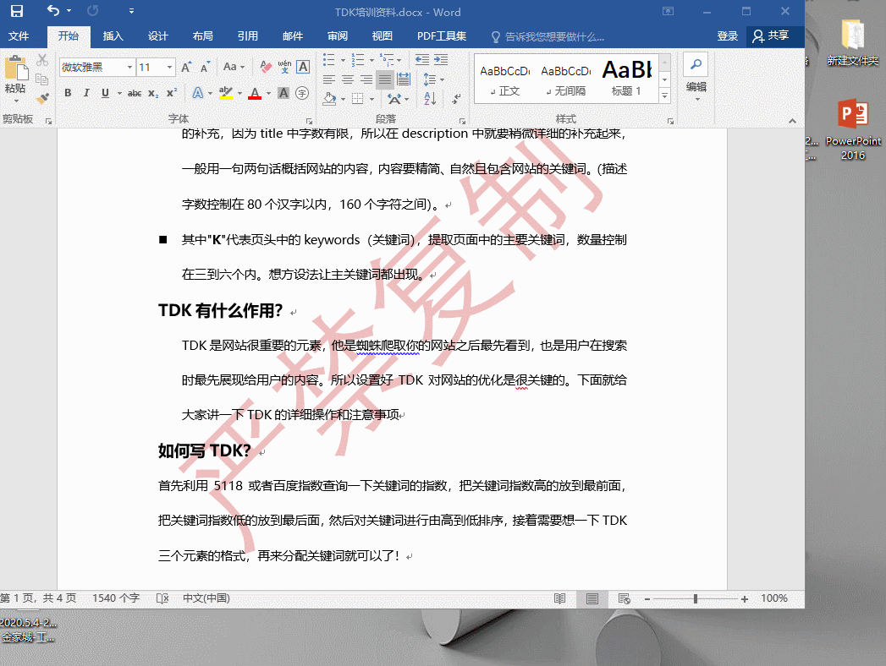Image resolution: width=886 pixels, height=666 pixels.
Task: Toggle bold formatting in the Font group
Action: click(67, 92)
